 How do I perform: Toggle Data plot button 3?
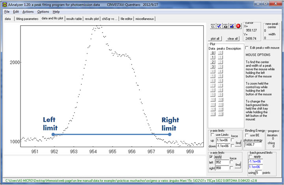(213, 67)
